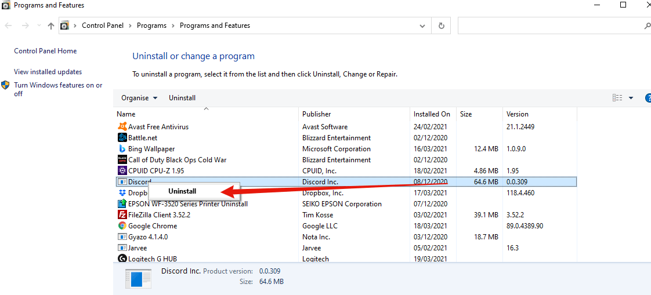The image size is (651, 295).
Task: Sort by Size column header
Action: (x=479, y=114)
